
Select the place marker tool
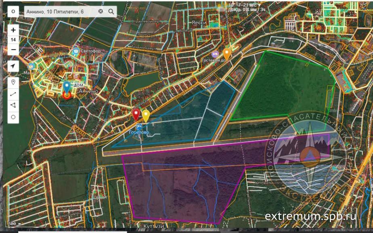tap(13, 82)
